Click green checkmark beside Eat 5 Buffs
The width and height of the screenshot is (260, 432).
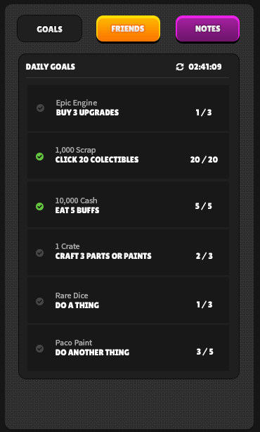click(40, 206)
